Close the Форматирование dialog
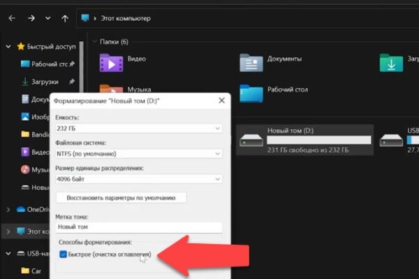Screen dimensions: 419x279 click(x=221, y=100)
